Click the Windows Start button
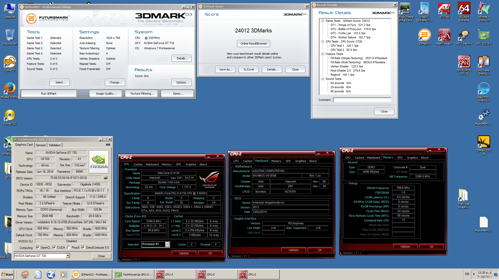499x280 pixels. tap(7, 274)
